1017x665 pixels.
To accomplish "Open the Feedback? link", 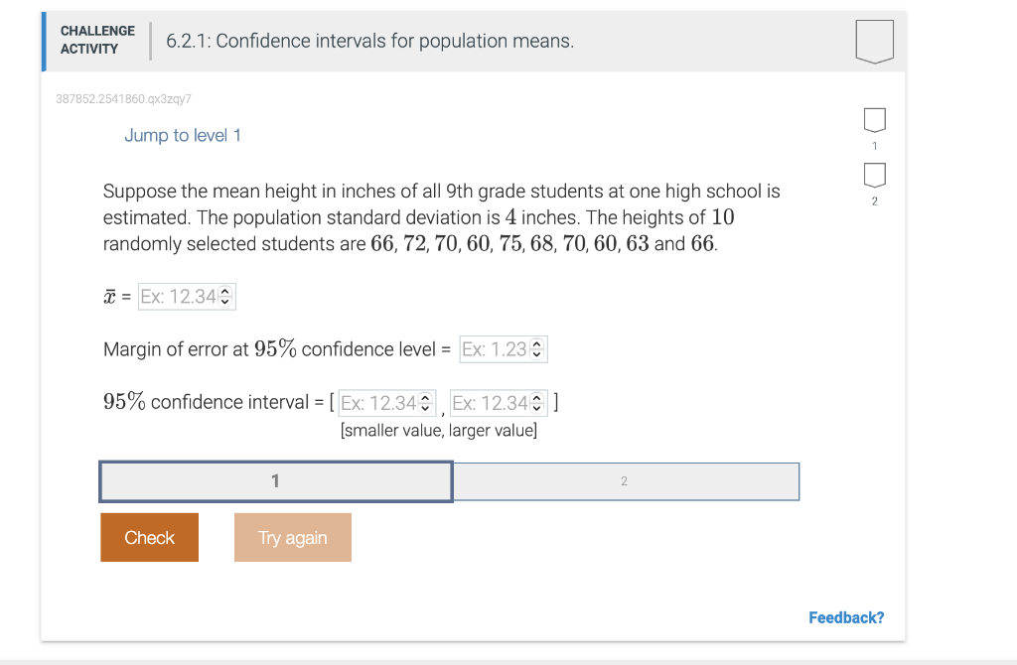I will (x=846, y=616).
